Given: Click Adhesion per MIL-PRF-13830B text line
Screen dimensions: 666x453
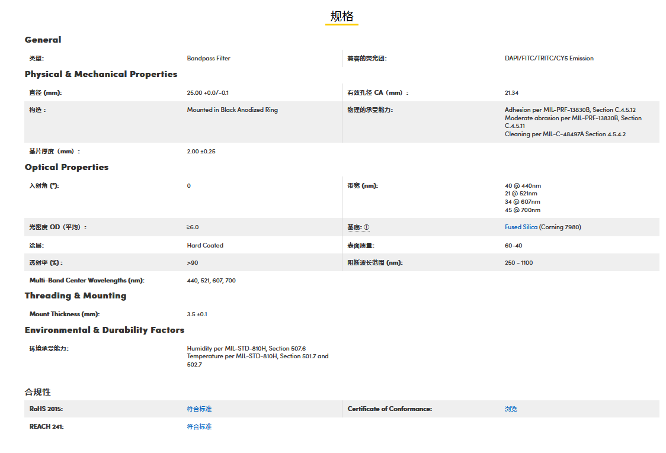Looking at the screenshot, I should pos(570,110).
